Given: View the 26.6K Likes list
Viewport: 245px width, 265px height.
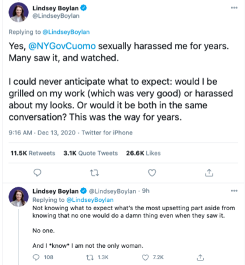Looking at the screenshot, I should pyautogui.click(x=143, y=153).
